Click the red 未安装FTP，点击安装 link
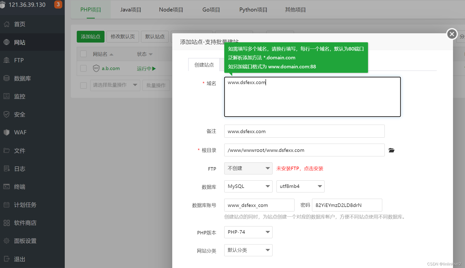The height and width of the screenshot is (268, 465). [x=299, y=168]
